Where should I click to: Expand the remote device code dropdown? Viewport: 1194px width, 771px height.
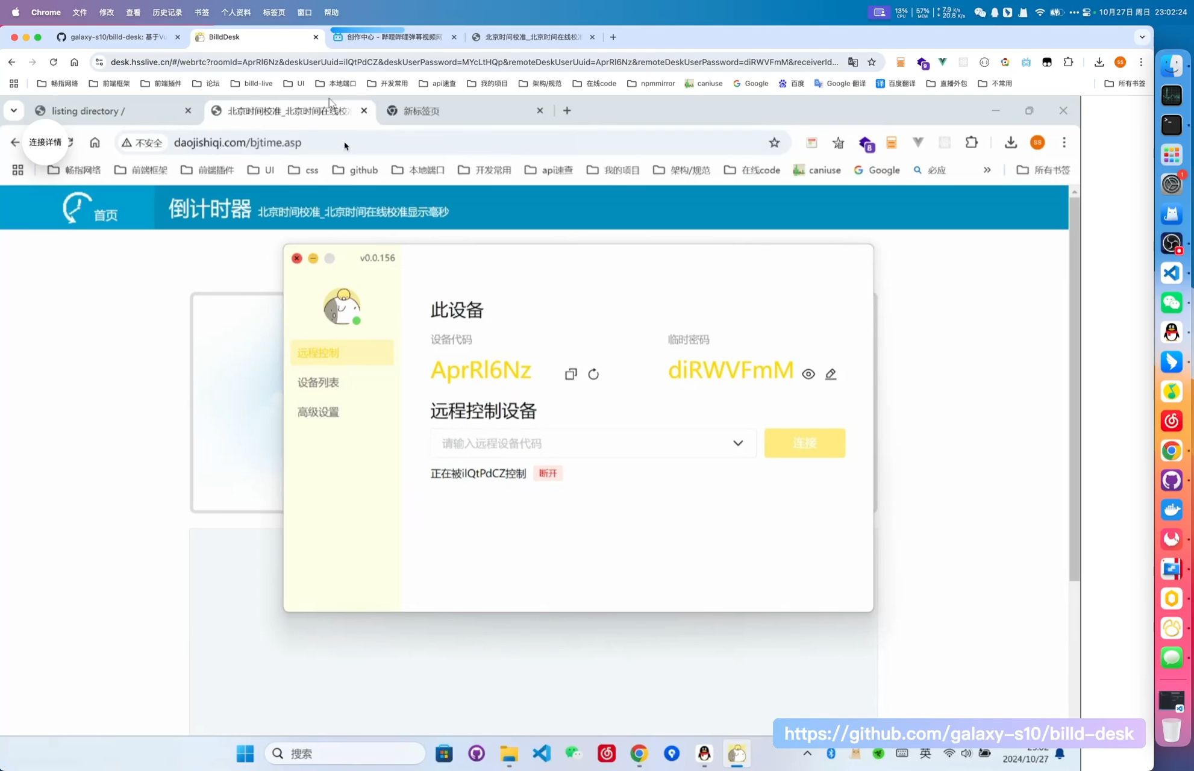(737, 443)
